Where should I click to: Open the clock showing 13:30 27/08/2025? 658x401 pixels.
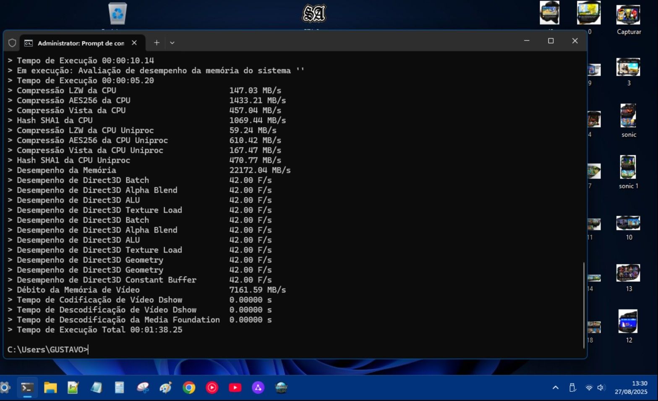coord(631,388)
